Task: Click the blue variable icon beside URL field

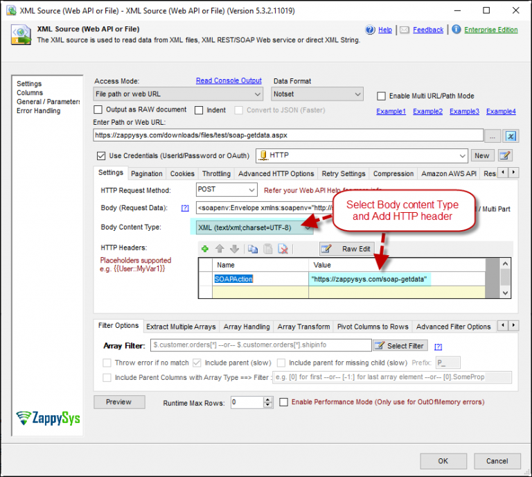Action: pyautogui.click(x=511, y=136)
